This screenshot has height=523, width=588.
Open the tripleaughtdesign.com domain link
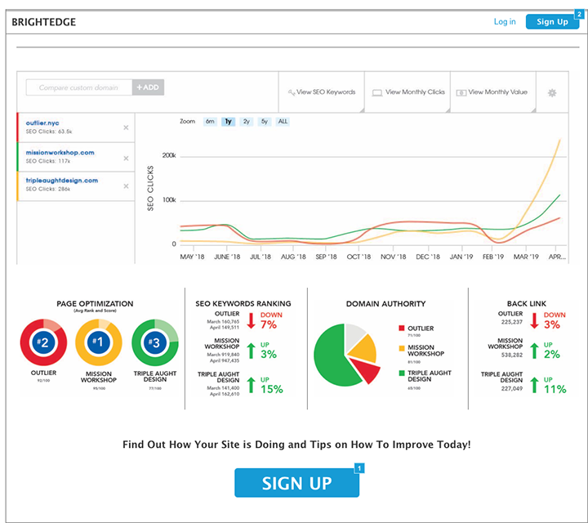(x=62, y=181)
